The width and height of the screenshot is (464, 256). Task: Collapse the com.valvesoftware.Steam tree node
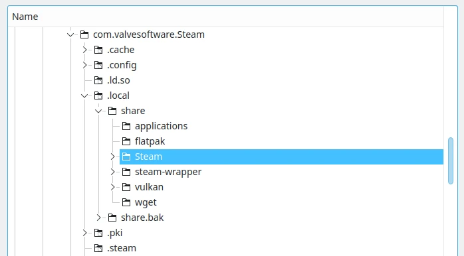[x=70, y=35]
